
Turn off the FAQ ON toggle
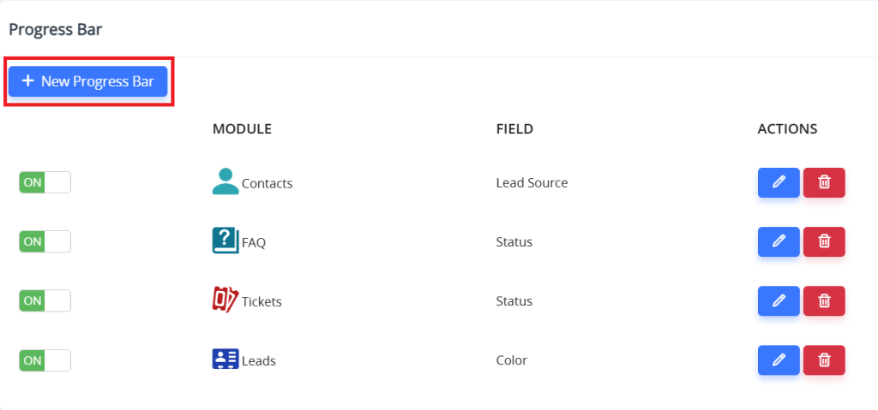pos(45,241)
